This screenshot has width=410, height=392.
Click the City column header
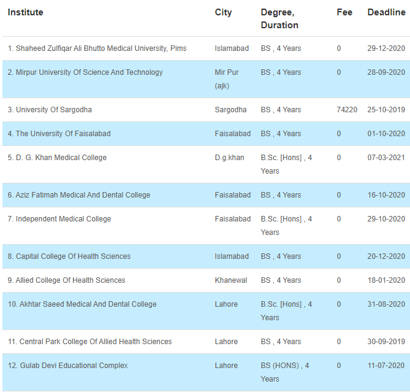point(223,12)
